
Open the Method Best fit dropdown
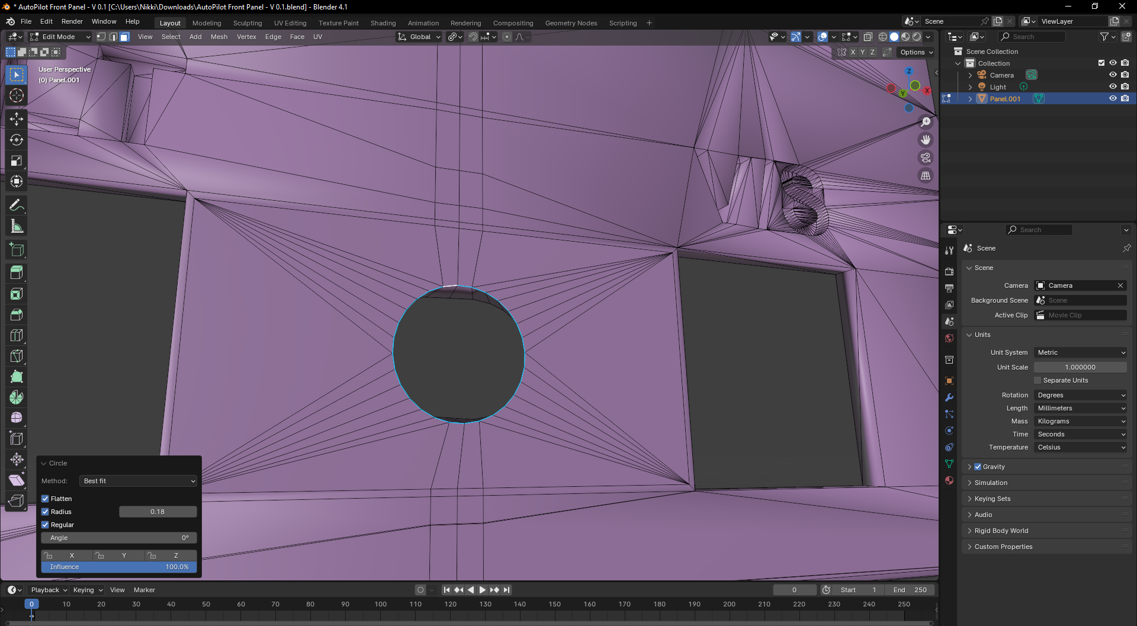coord(139,481)
